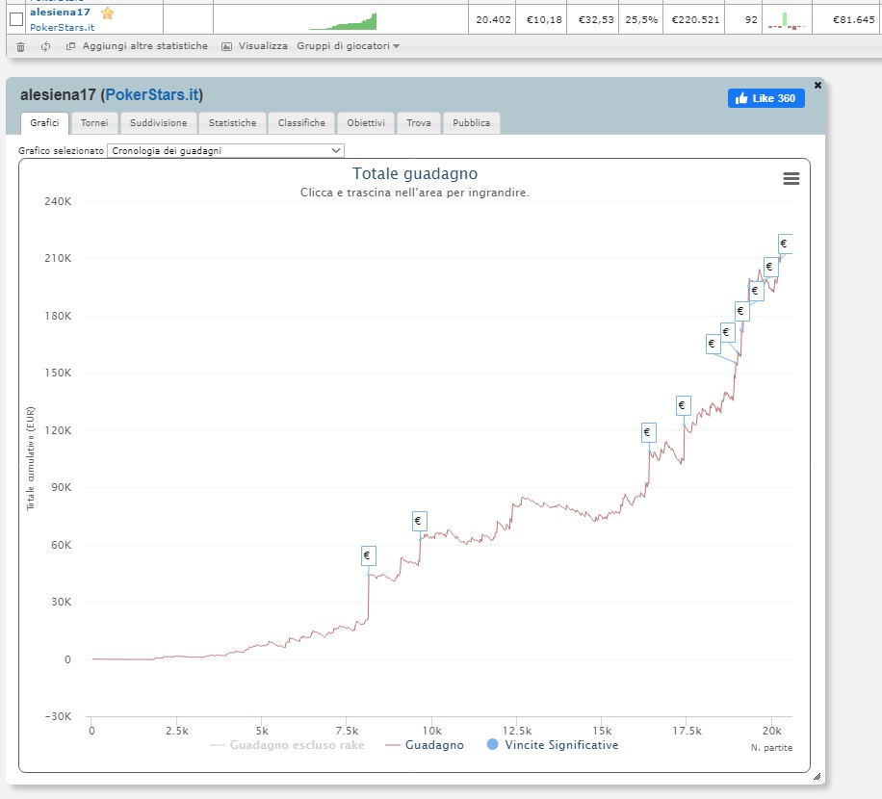Click the small red-green bar chart cell
Screen dimensions: 882x799
(x=787, y=21)
